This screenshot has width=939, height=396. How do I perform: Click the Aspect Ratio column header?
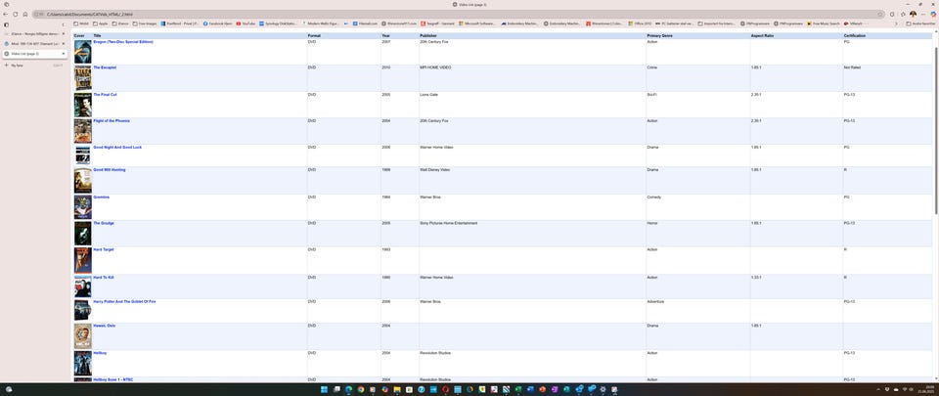[x=761, y=36]
